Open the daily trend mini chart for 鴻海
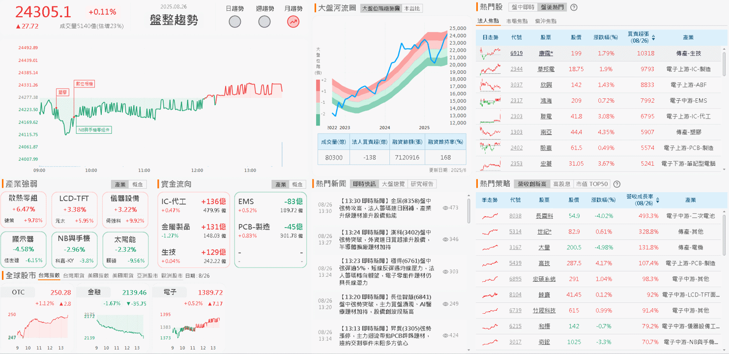Image resolution: width=729 pixels, height=354 pixels. pos(490,100)
